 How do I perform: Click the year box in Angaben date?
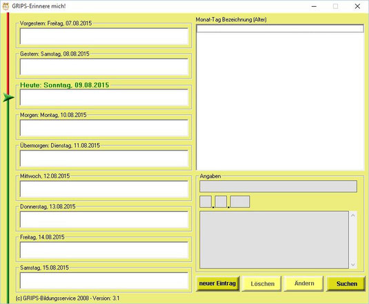point(240,202)
